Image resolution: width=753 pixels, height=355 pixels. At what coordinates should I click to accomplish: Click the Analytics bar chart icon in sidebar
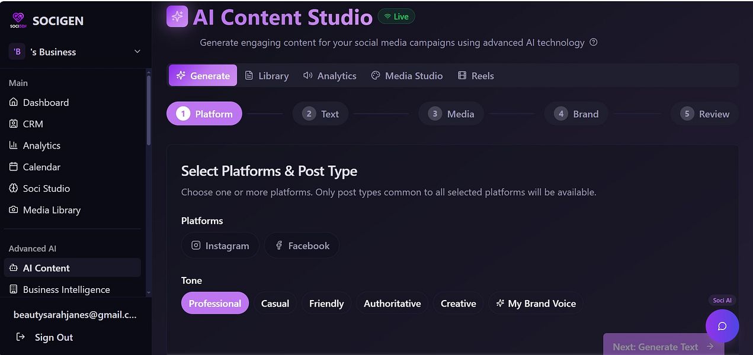click(x=14, y=145)
